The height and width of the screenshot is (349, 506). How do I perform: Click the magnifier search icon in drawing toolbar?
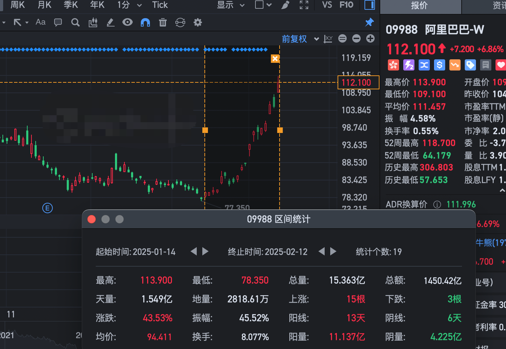[x=75, y=23]
